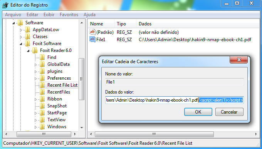The height and width of the screenshot is (149, 262).
Task: Select the 'Recent File List' tree item
Action: pyautogui.click(x=62, y=85)
